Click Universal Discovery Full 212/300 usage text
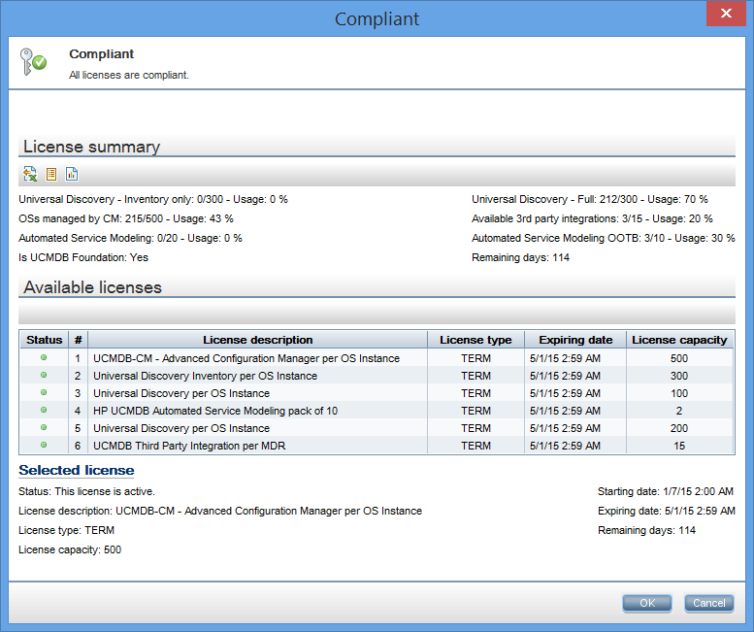The height and width of the screenshot is (632, 754). point(590,199)
